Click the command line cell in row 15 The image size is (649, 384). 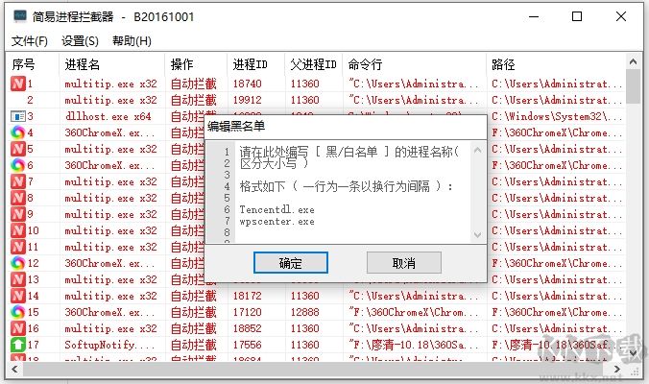tap(413, 312)
